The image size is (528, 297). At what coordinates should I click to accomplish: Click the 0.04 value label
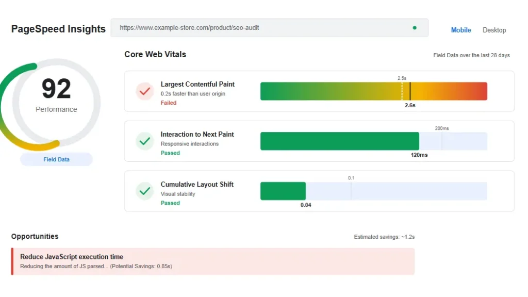pos(306,205)
